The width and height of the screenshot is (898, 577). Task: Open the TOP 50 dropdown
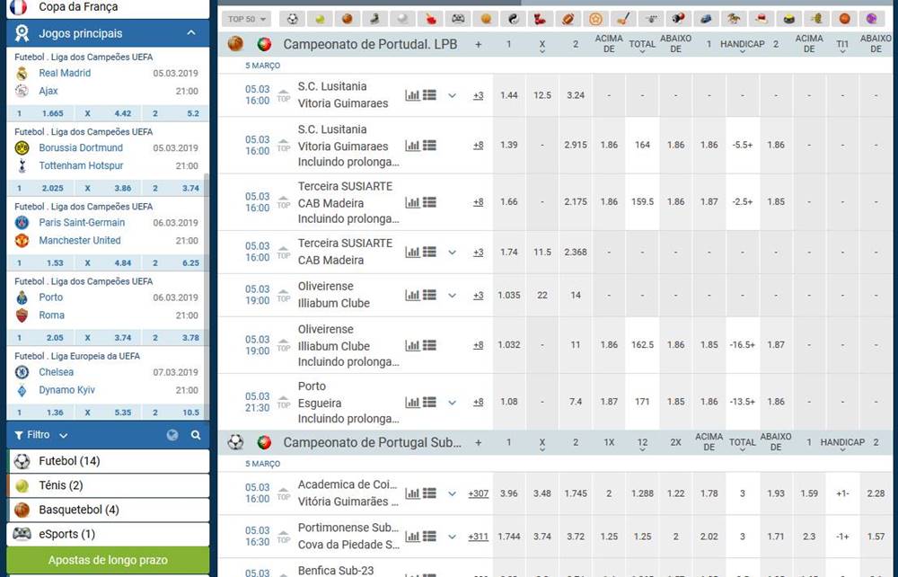tap(247, 18)
